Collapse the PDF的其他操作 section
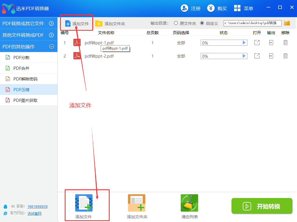 tap(51, 47)
